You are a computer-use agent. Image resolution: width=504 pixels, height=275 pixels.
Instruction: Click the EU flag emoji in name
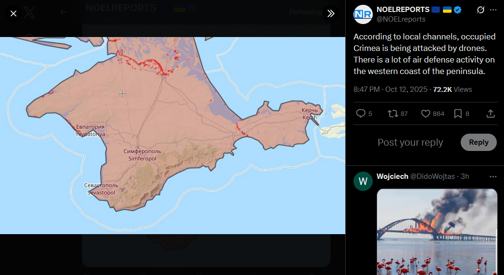point(436,10)
